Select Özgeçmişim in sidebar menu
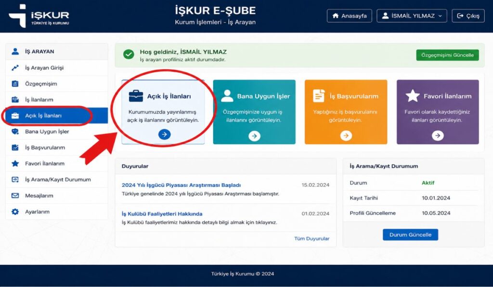The height and width of the screenshot is (287, 493). click(x=57, y=84)
